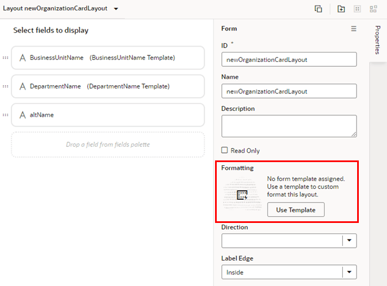Open the Direction dropdown
Viewport: 387px width, 286px height.
pyautogui.click(x=289, y=241)
